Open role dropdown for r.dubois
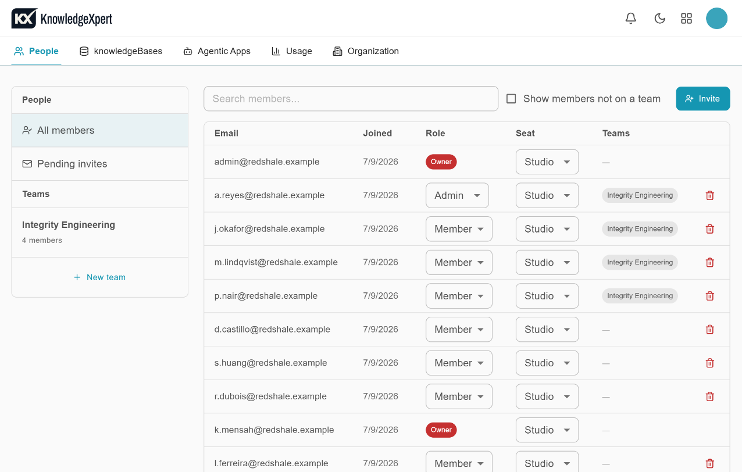The width and height of the screenshot is (742, 472). (x=459, y=396)
